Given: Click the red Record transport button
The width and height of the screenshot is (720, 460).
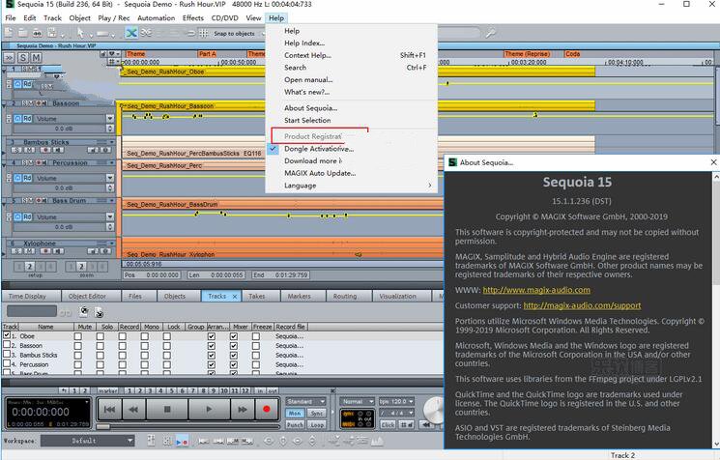Looking at the screenshot, I should pyautogui.click(x=267, y=409).
